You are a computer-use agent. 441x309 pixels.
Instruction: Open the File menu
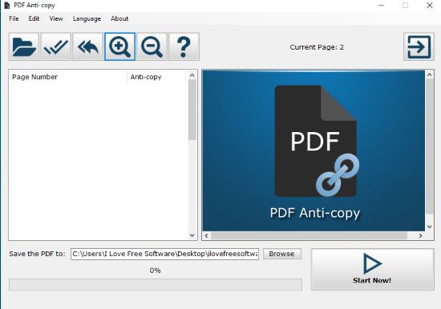pyautogui.click(x=14, y=18)
